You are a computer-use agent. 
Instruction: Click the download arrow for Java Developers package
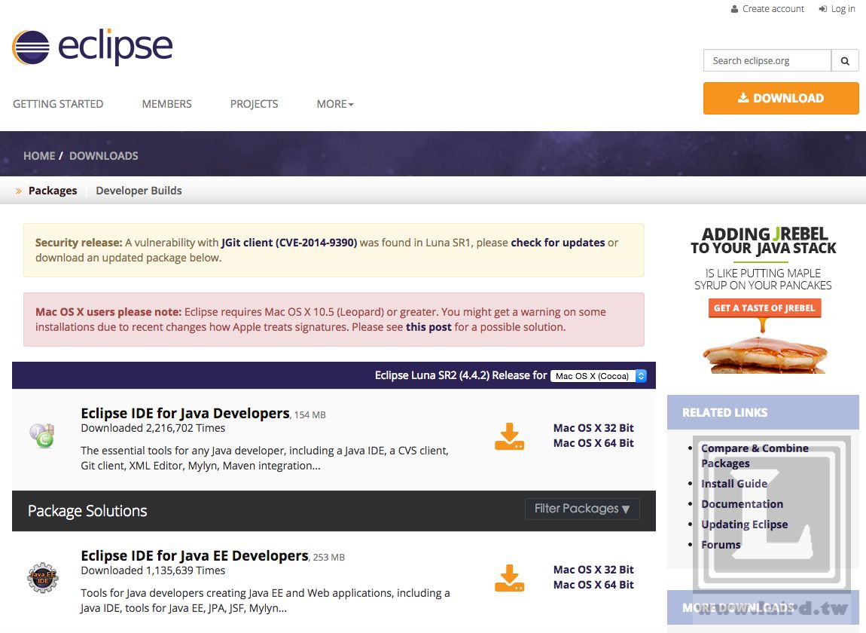click(x=509, y=435)
